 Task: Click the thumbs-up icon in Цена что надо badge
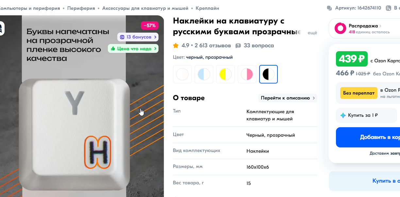pos(113,49)
